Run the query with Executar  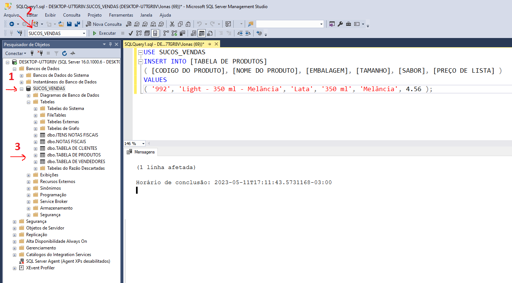(104, 33)
